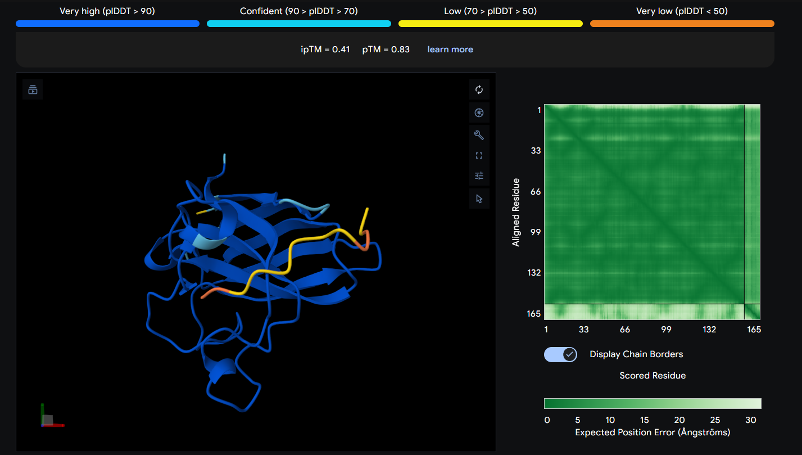
Task: Follow the 'learn more' link
Action: tap(450, 49)
